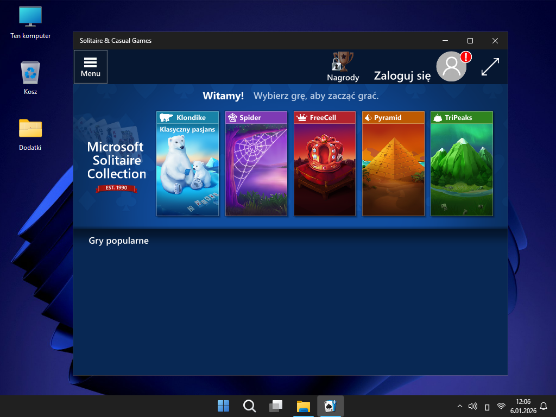
Task: Open File Explorer from the taskbar
Action: (303, 406)
